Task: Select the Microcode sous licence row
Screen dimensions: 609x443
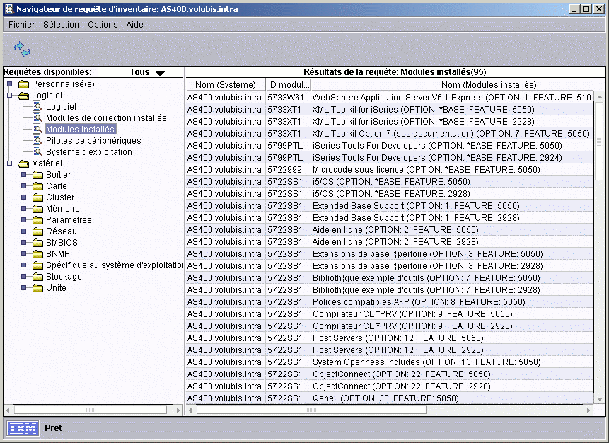Action: click(x=390, y=170)
